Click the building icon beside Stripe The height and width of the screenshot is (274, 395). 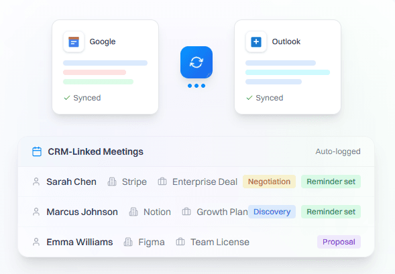click(x=112, y=182)
